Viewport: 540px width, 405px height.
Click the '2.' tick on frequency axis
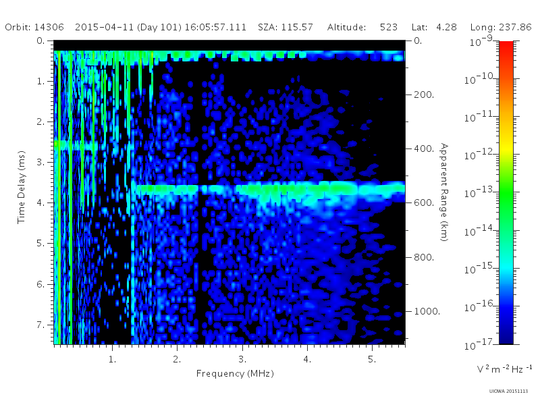177,359
